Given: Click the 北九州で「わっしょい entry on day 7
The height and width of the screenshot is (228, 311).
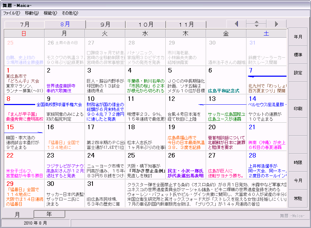Looking at the screenshot, I should click(267, 88).
